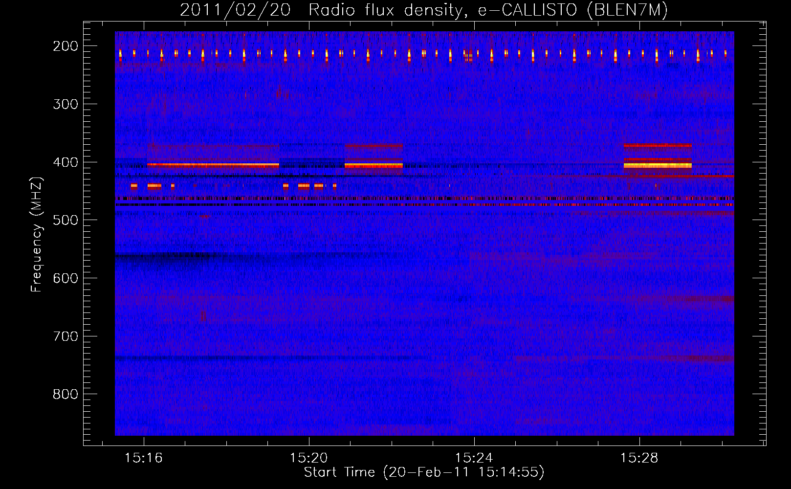
Task: Click the 200 frequency tick label
Action: (66, 46)
